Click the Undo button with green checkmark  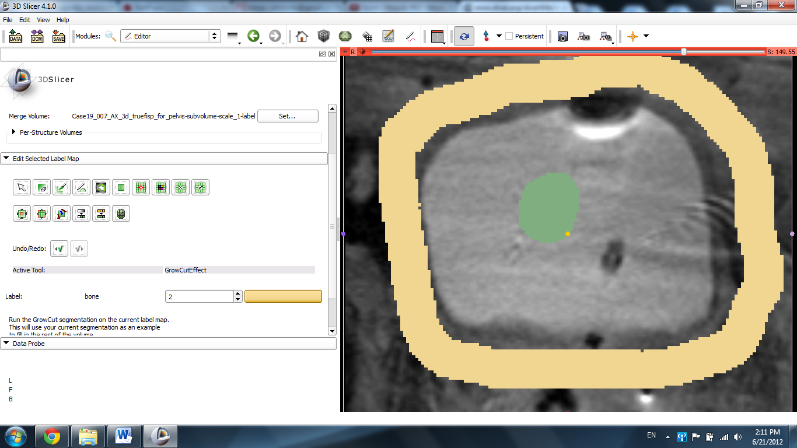point(59,249)
